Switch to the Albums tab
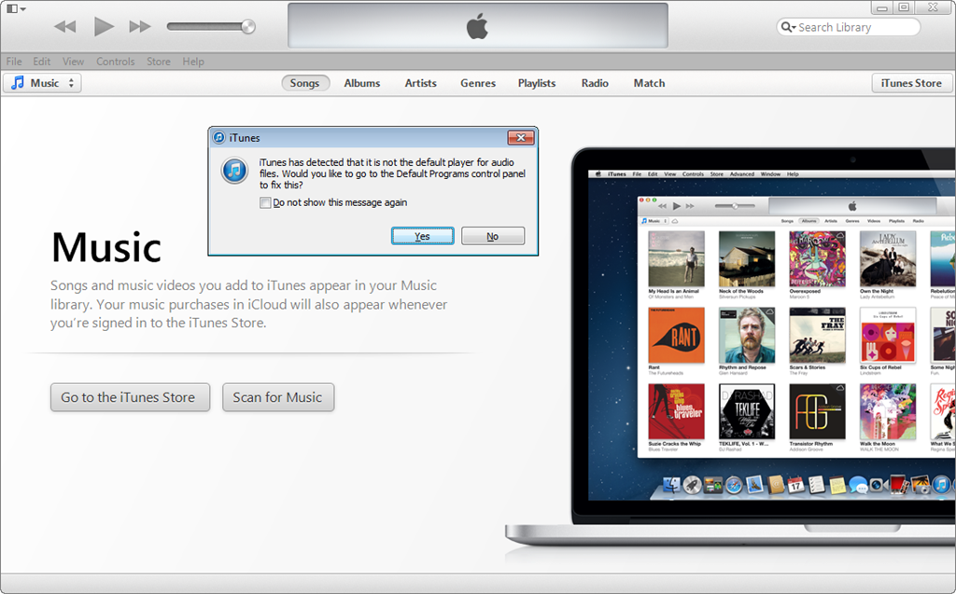Viewport: 956px width, 594px height. [x=362, y=83]
